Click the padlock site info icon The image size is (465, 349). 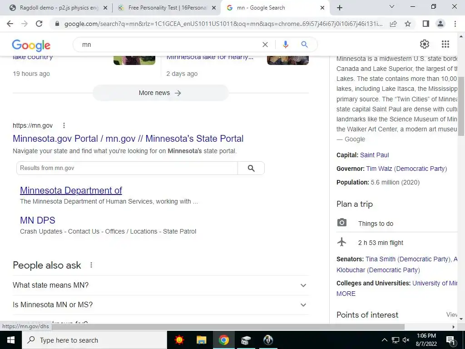pos(57,24)
